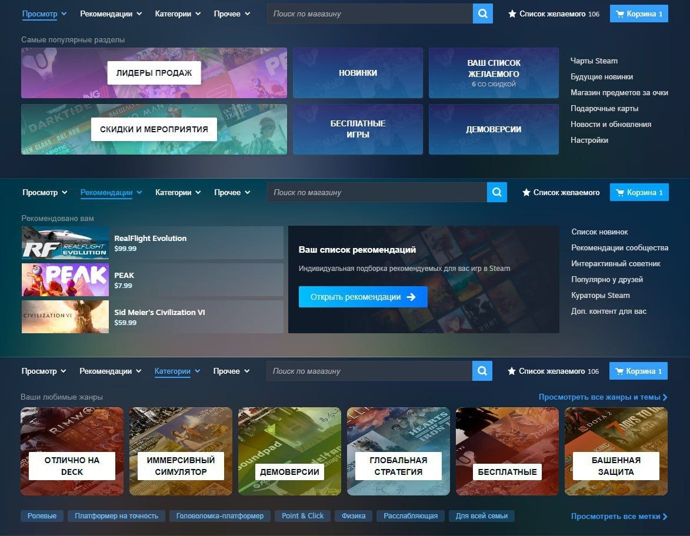Open the 'Кураторы Steam' link
Image resolution: width=690 pixels, height=536 pixels.
(600, 295)
